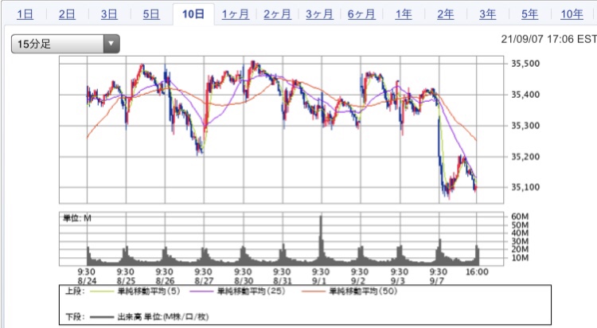
Task: Choose the 6ヶ月 range tab
Action: coord(361,14)
